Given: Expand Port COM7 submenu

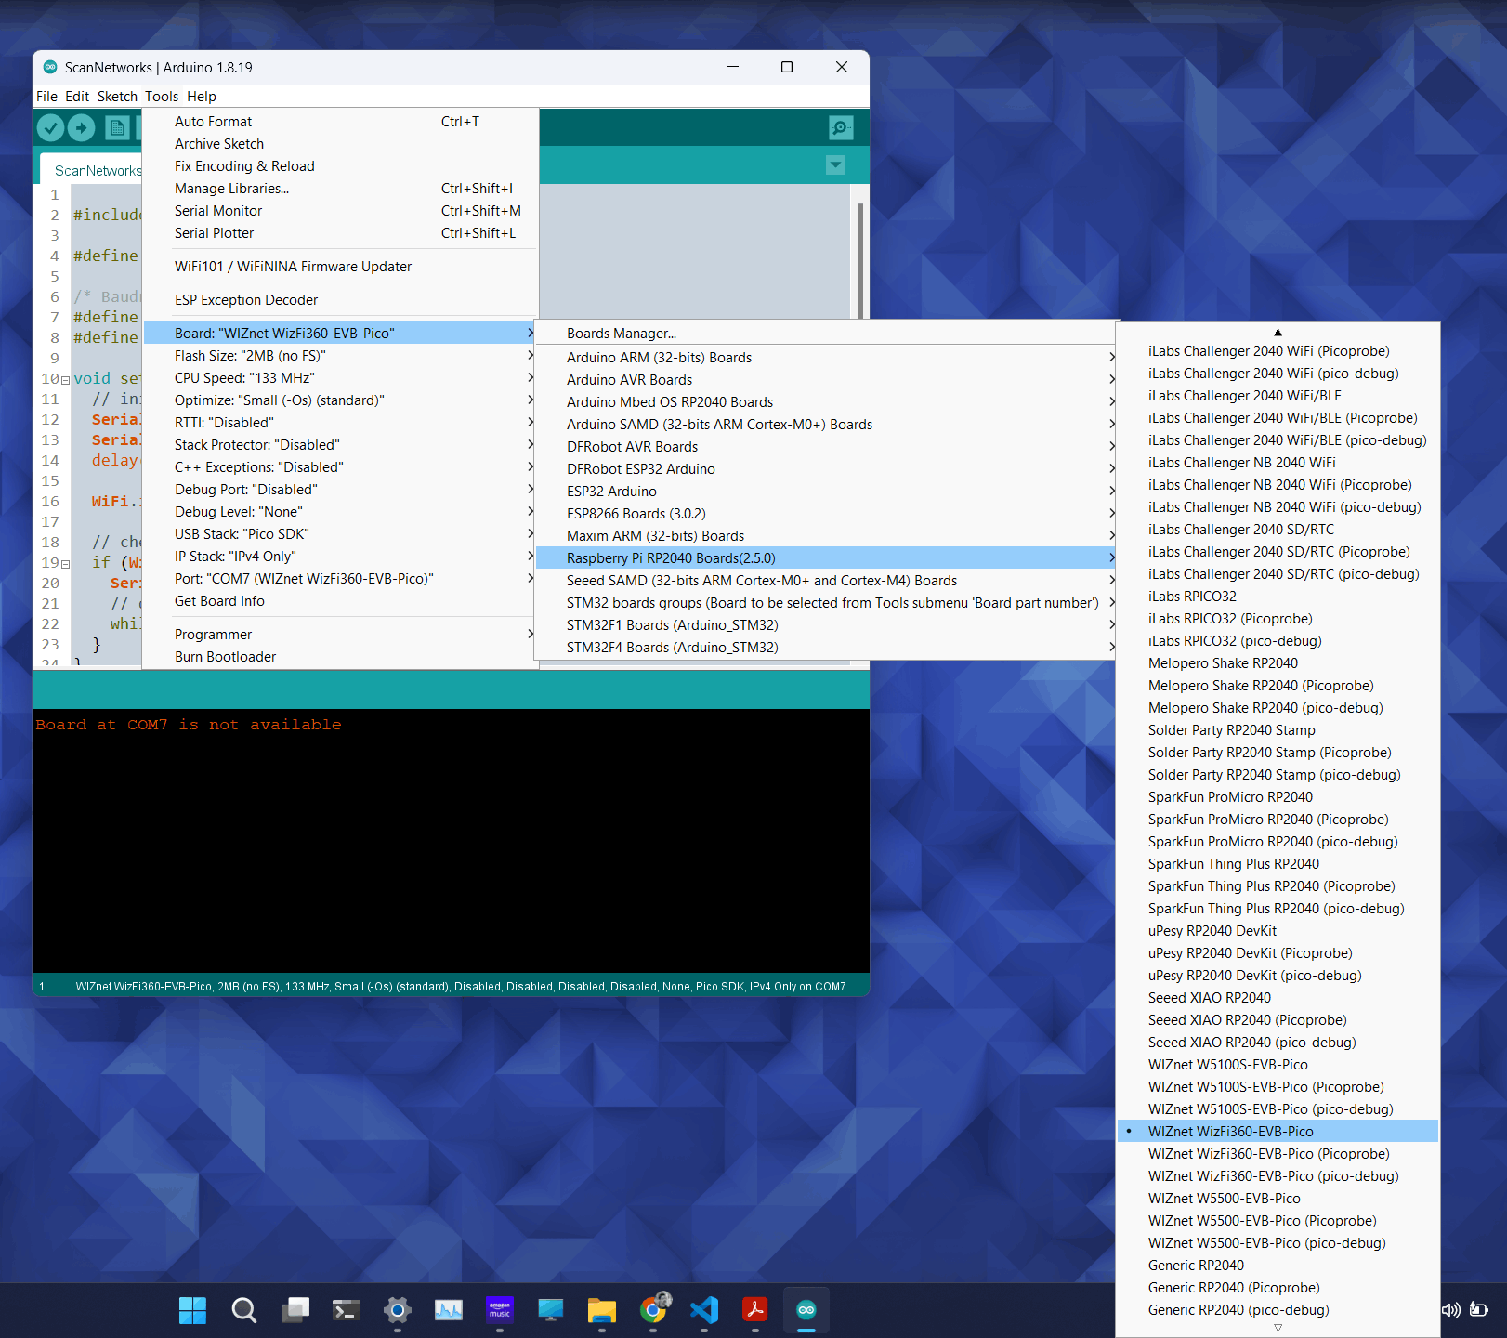Looking at the screenshot, I should [x=340, y=579].
